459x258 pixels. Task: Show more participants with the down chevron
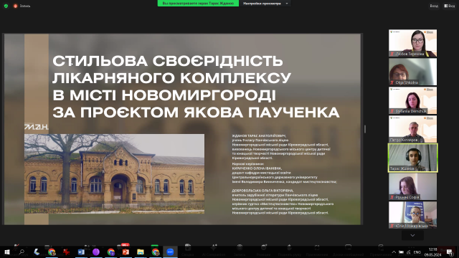(412, 236)
